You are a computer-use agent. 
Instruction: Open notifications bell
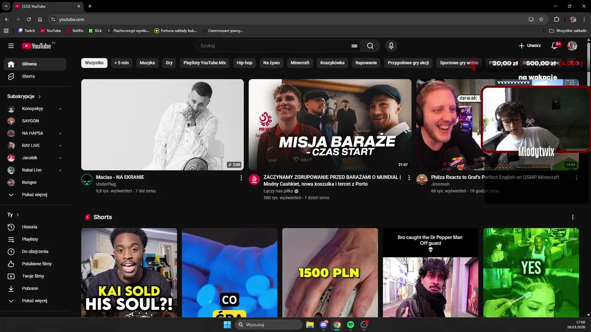555,46
